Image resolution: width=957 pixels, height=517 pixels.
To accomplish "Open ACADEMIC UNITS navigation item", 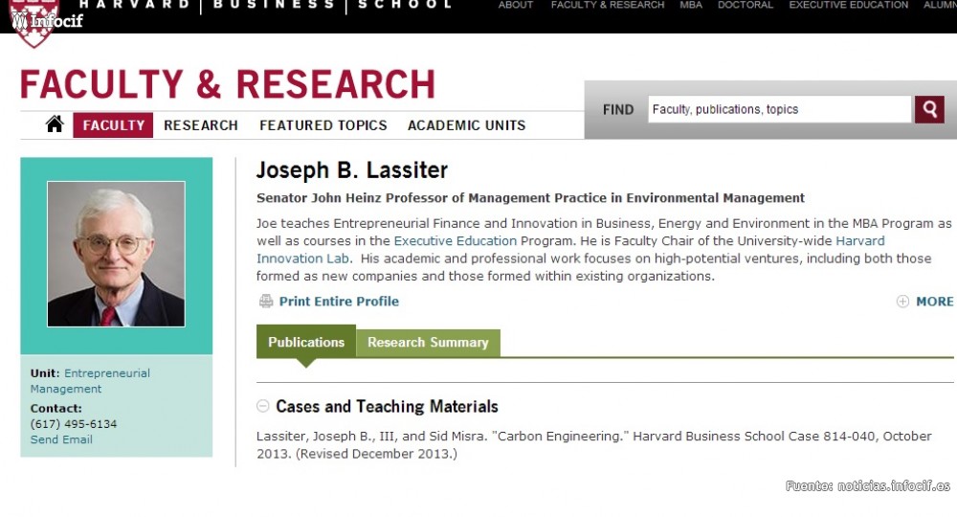I will 466,125.
